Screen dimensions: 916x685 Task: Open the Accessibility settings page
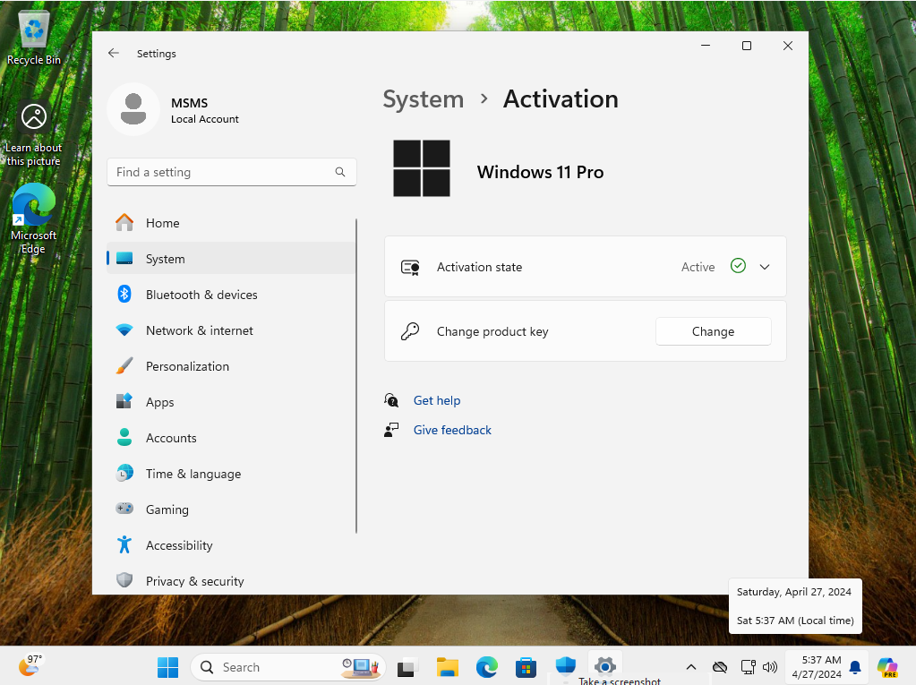[x=179, y=545]
